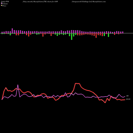
Task: Click the 'Daily PVM' title text
Action: [x=5, y=2]
